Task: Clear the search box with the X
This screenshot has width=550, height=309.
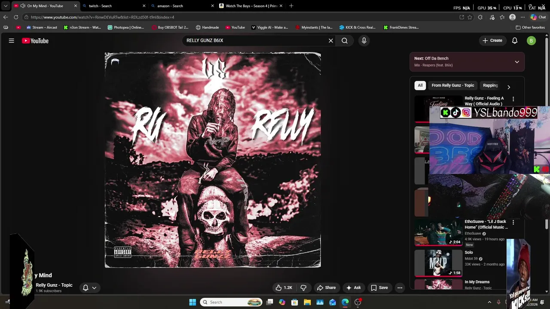Action: [331, 40]
